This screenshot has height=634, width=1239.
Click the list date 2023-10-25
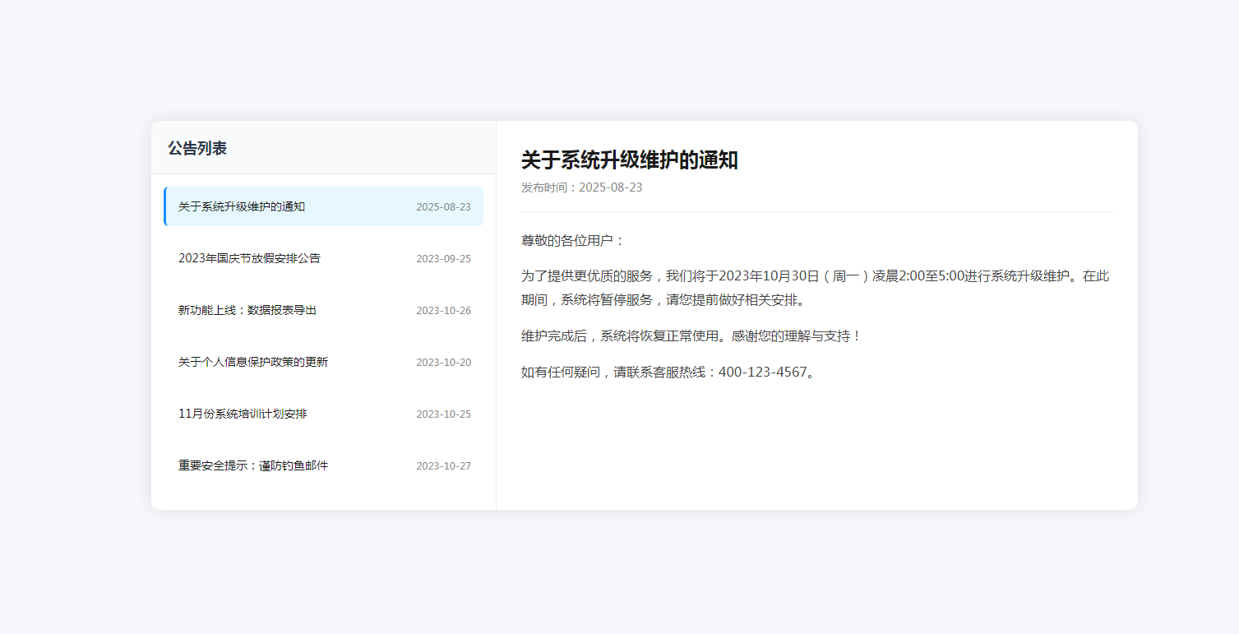tap(443, 414)
